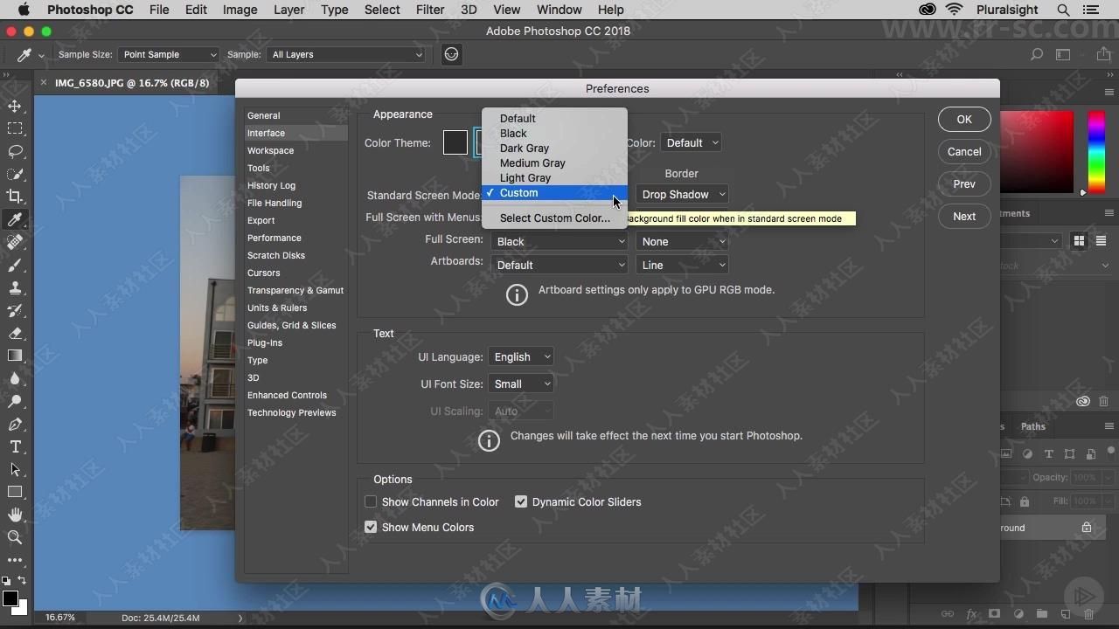Select the Horizontal Type tool
Viewport: 1119px width, 629px height.
click(15, 446)
